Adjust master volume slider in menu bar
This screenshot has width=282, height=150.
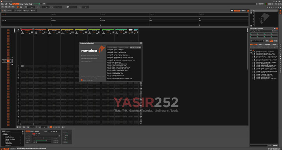(38, 4)
